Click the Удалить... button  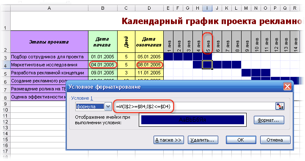tap(203, 140)
